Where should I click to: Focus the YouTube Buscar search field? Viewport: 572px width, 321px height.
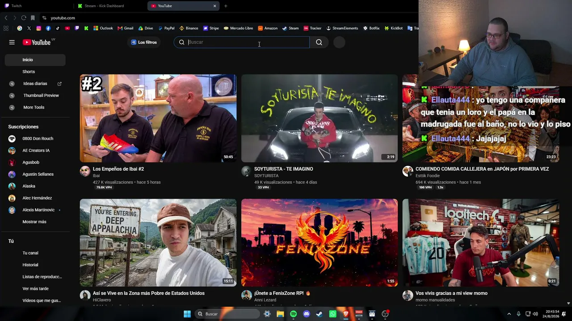[x=242, y=42]
